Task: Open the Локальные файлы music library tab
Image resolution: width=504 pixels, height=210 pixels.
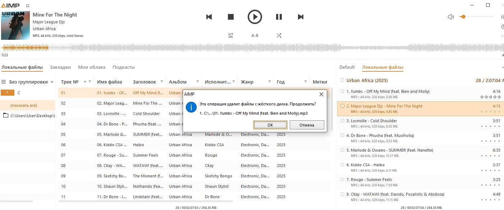Action: 22,67
